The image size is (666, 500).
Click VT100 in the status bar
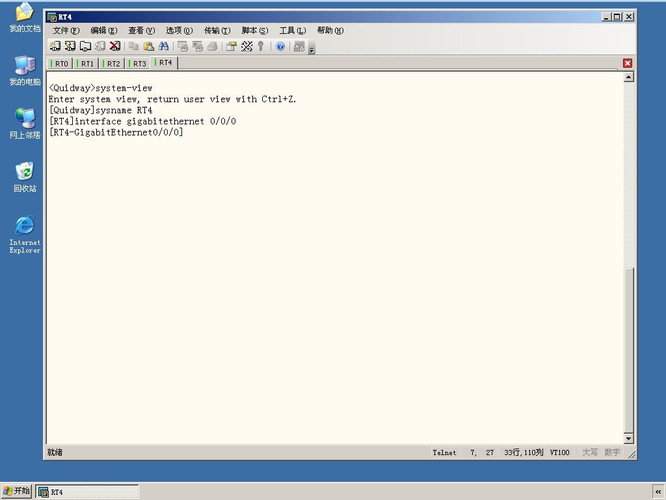pyautogui.click(x=559, y=452)
